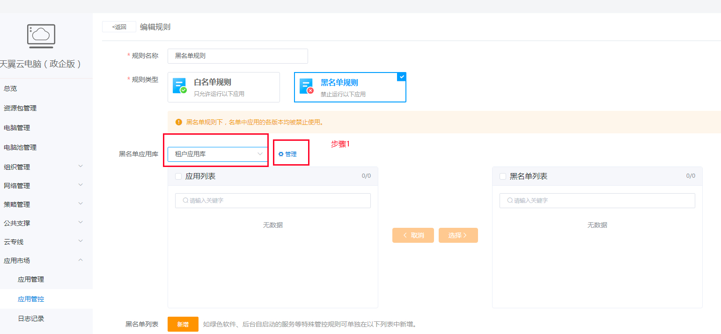Select the 白名单规则 rule type card
Image resolution: width=721 pixels, height=334 pixels.
click(223, 87)
